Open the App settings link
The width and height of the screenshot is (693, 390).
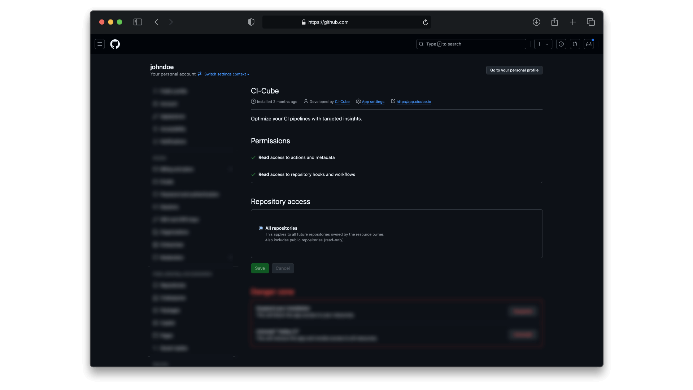373,102
